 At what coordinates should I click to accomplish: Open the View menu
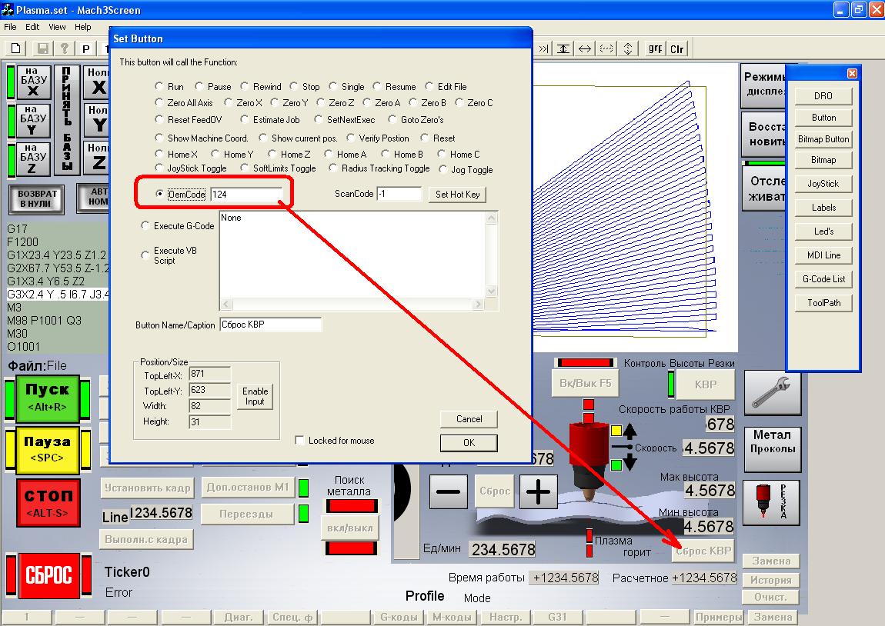[x=57, y=26]
